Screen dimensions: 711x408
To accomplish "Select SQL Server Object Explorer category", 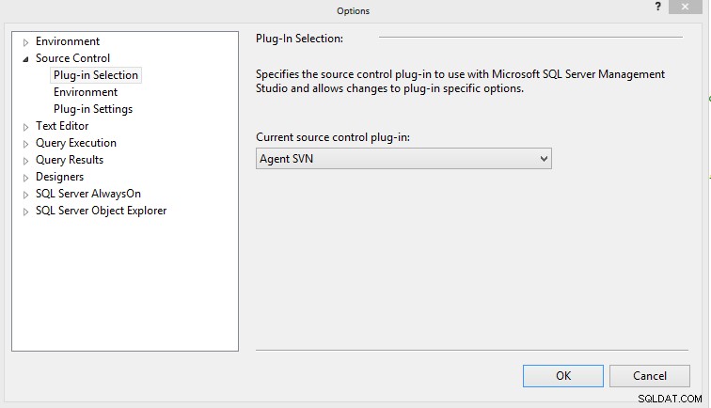I will point(102,211).
